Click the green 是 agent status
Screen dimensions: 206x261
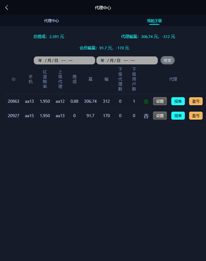pyautogui.click(x=146, y=102)
